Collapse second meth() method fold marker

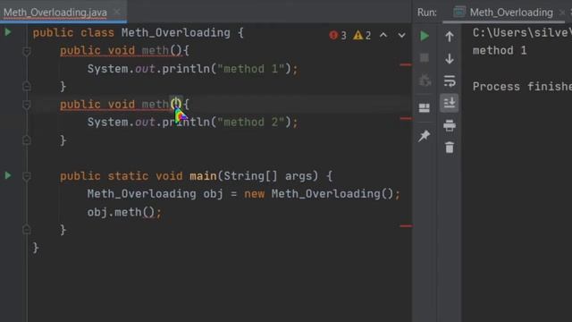pyautogui.click(x=27, y=105)
